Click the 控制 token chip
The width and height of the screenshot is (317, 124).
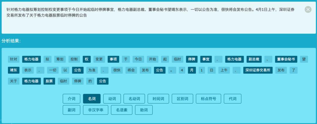pos(74,60)
